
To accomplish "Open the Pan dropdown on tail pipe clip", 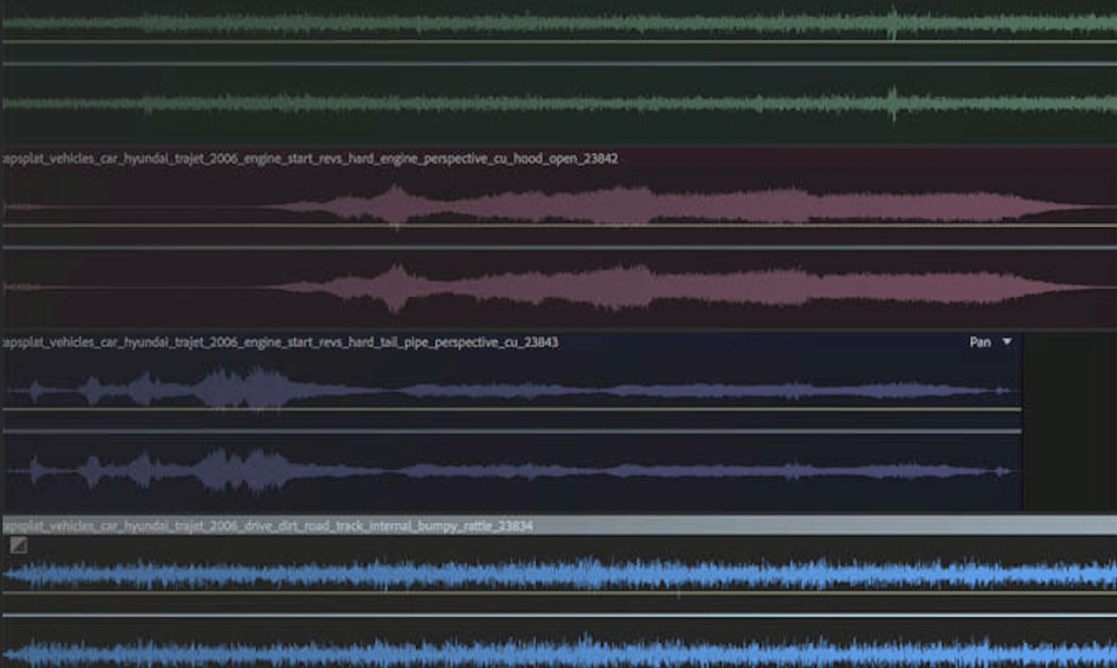I will coord(1007,342).
